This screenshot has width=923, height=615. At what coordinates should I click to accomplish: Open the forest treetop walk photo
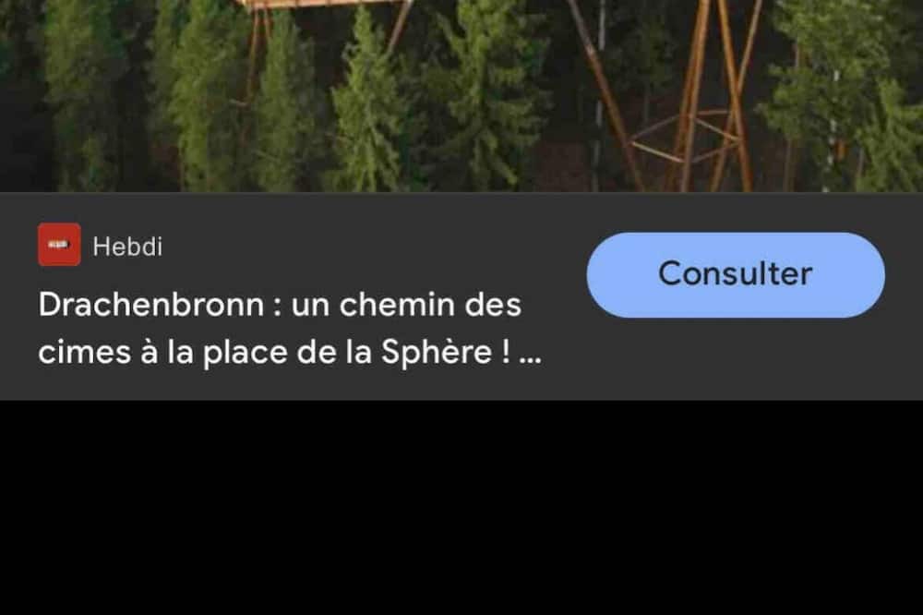coord(461,95)
